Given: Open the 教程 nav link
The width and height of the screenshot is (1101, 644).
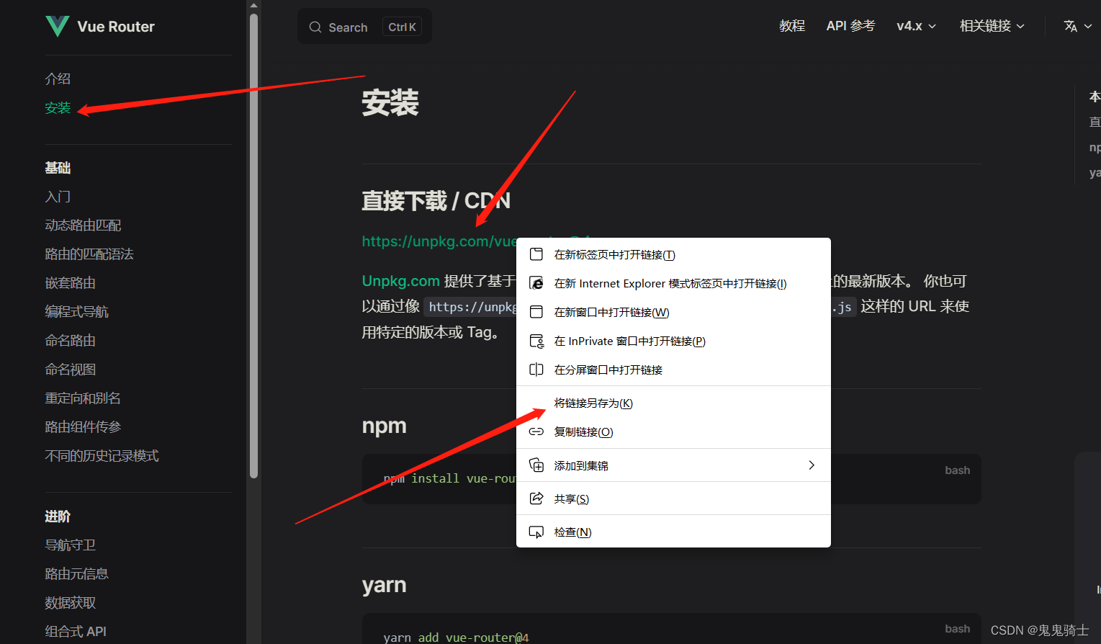Looking at the screenshot, I should [792, 26].
